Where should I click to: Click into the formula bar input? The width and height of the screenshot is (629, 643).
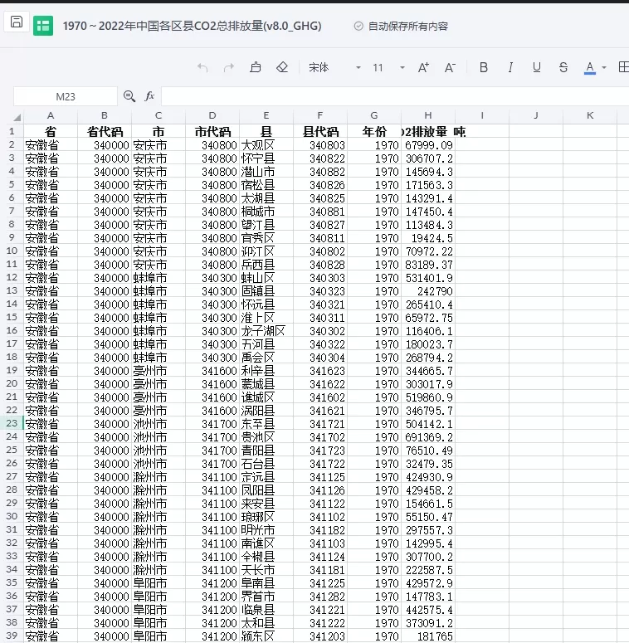point(395,97)
